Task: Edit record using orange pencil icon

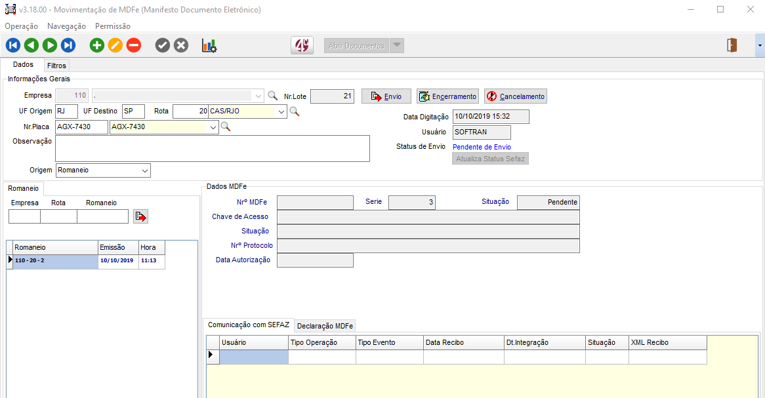Action: 115,45
